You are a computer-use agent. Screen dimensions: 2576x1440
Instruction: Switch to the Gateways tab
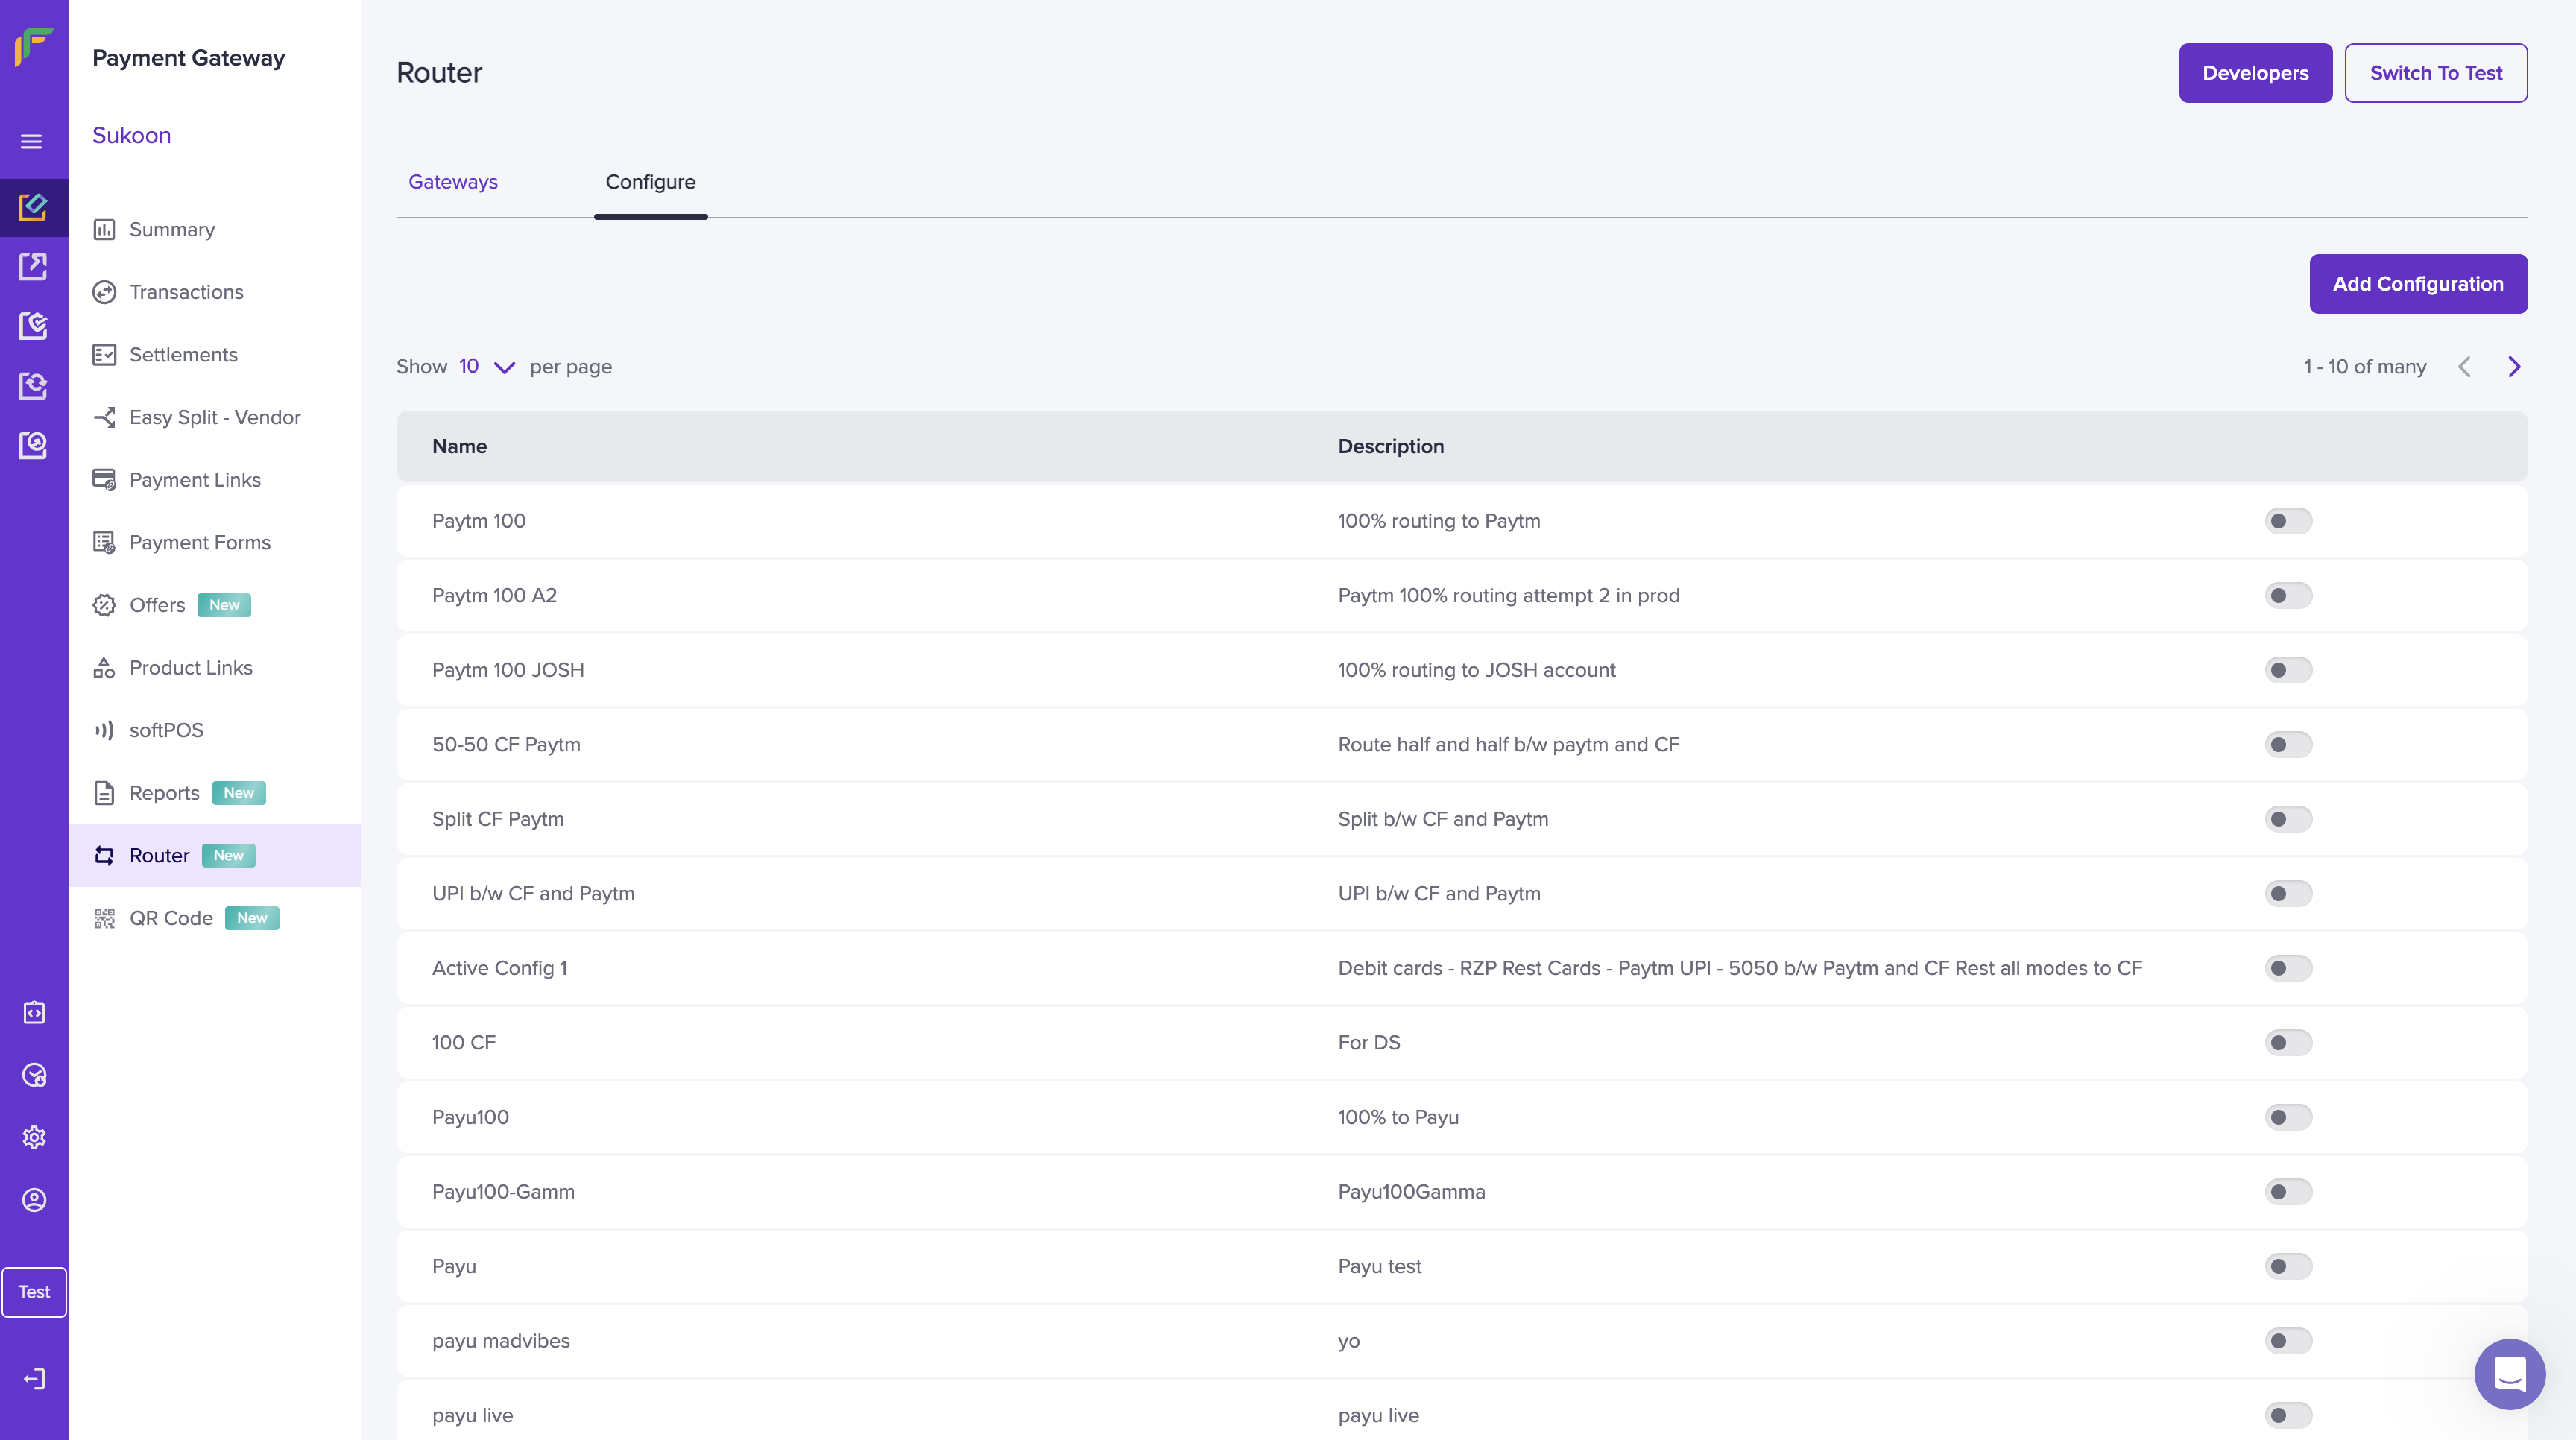[x=452, y=182]
